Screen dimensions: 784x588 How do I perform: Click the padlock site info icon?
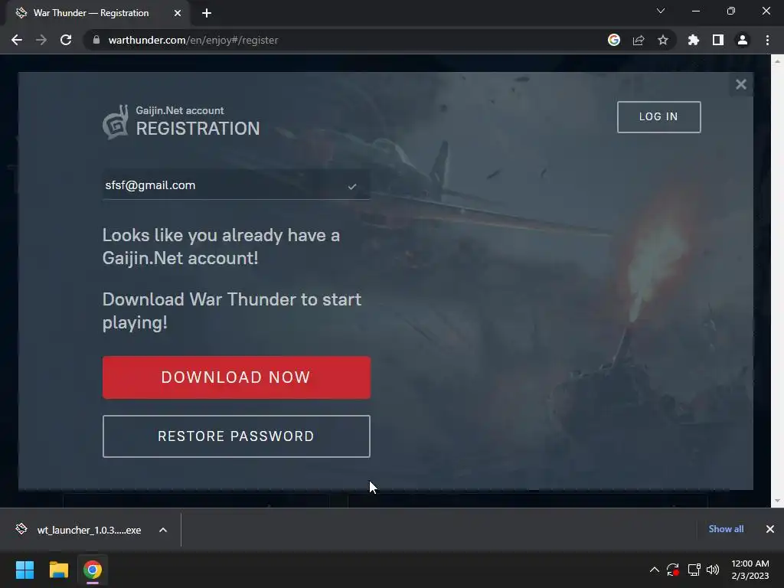[96, 40]
